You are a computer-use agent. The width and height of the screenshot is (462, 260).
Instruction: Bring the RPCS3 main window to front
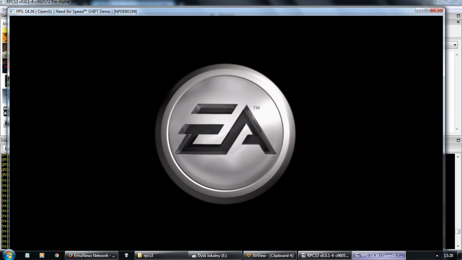tap(325, 255)
